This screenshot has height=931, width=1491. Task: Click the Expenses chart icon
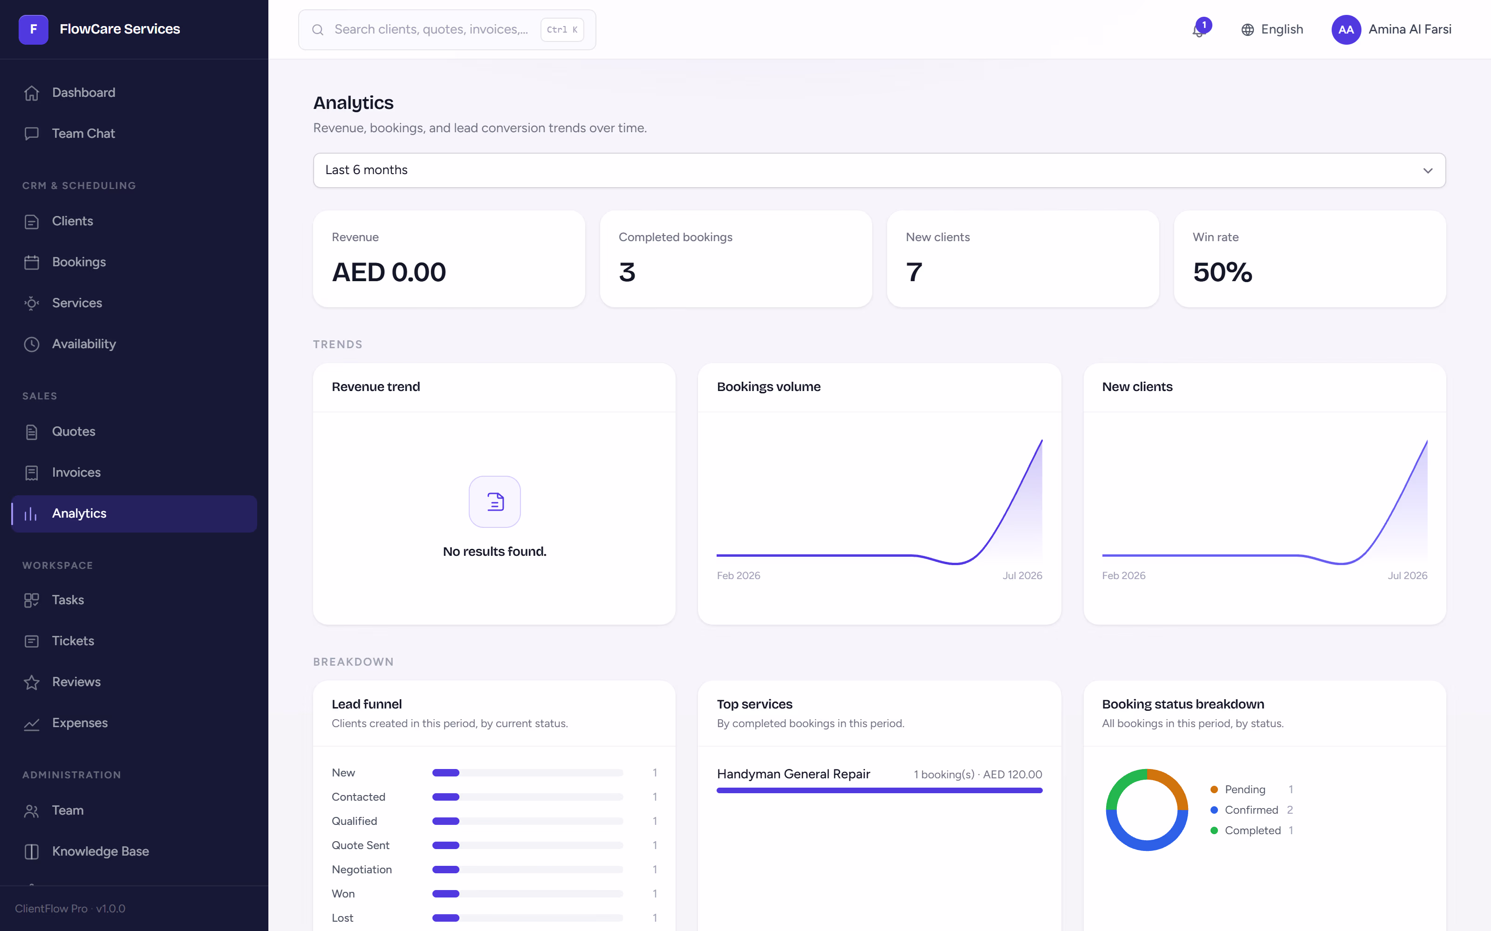pyautogui.click(x=31, y=723)
